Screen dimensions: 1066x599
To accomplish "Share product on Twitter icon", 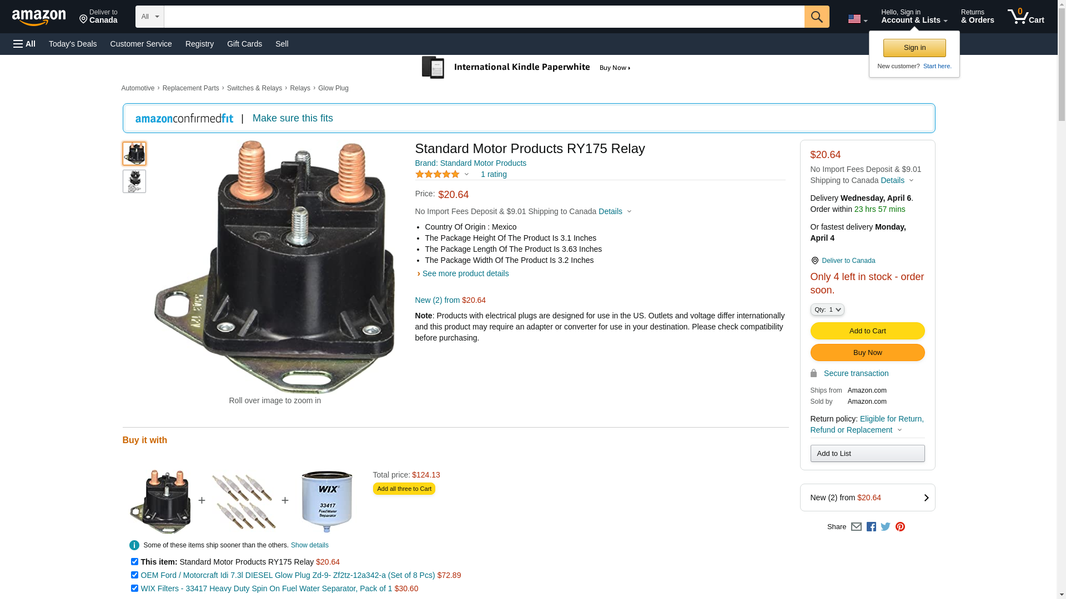I will 886,526.
